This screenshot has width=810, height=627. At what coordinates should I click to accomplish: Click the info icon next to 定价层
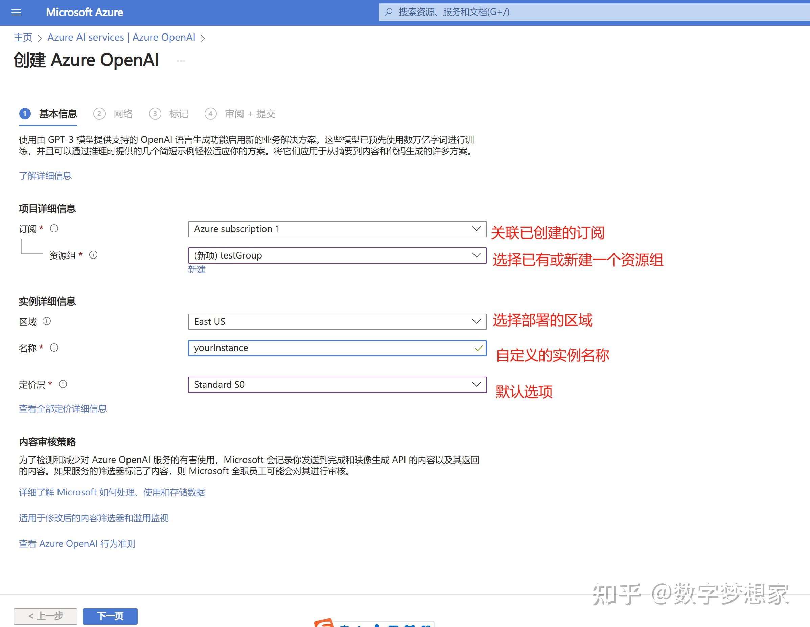click(x=64, y=384)
